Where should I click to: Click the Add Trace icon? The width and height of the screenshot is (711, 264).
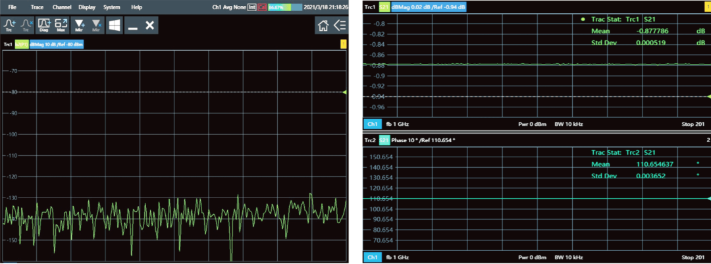point(9,25)
